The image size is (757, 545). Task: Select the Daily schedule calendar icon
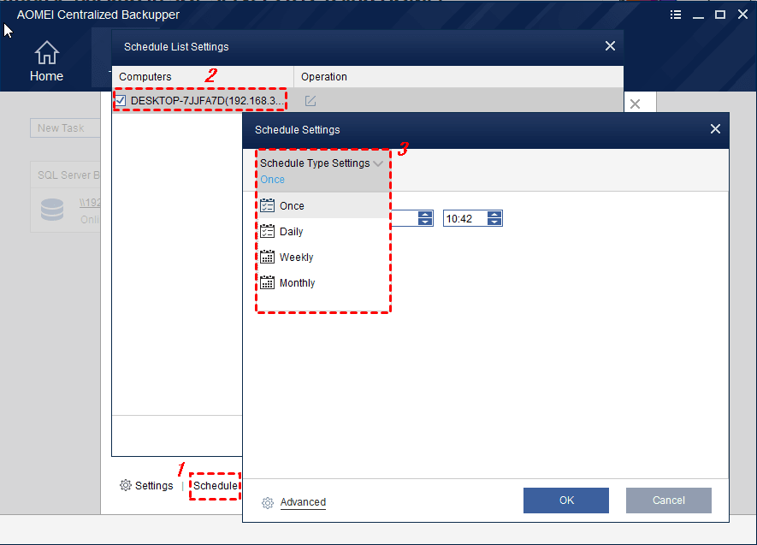pos(267,231)
